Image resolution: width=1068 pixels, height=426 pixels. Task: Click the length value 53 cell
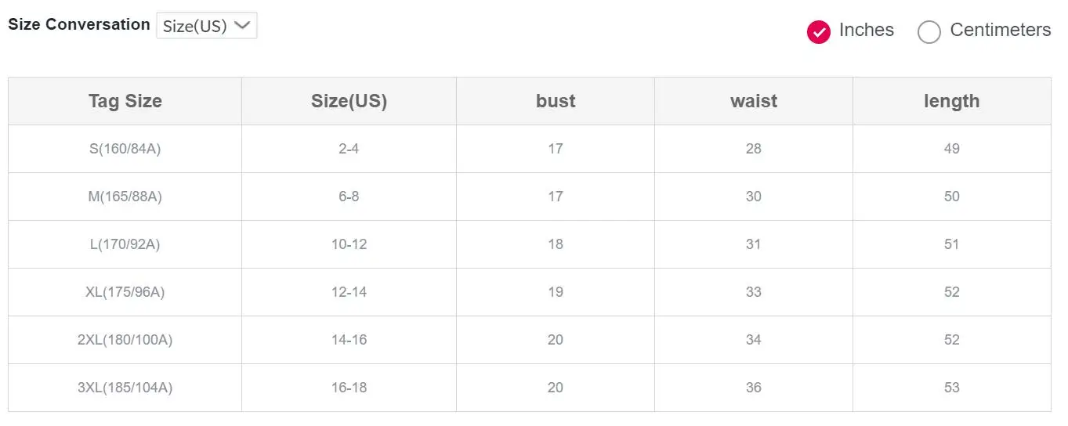pyautogui.click(x=952, y=388)
